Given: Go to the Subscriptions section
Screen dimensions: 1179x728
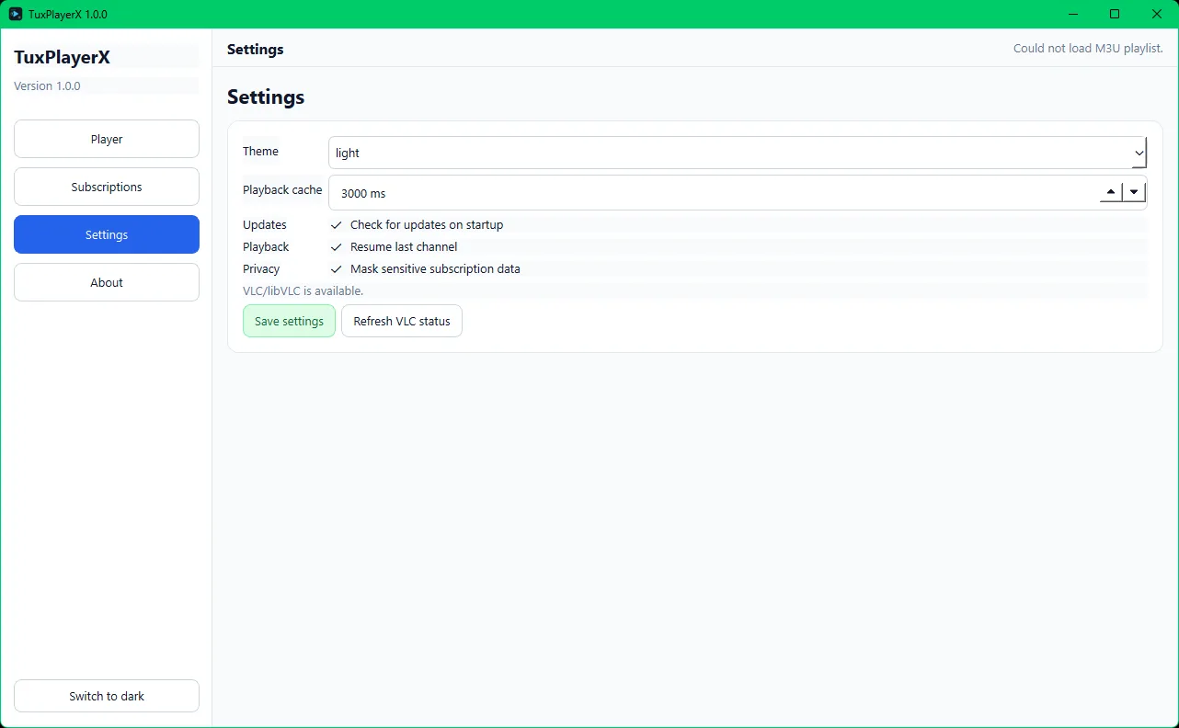Looking at the screenshot, I should click(x=107, y=187).
